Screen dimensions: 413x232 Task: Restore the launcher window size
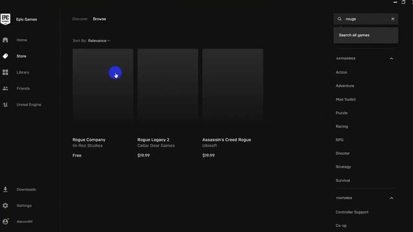(403, 2)
